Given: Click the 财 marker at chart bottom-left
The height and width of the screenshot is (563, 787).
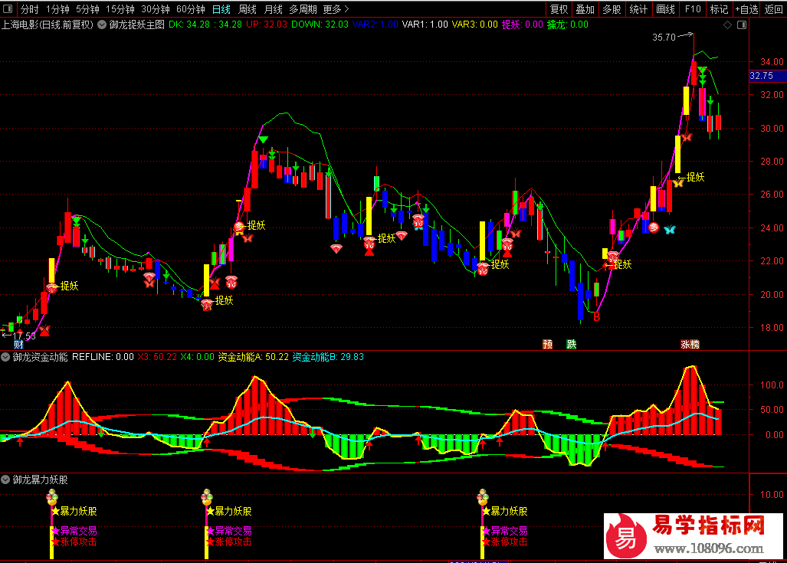Looking at the screenshot, I should click(18, 344).
